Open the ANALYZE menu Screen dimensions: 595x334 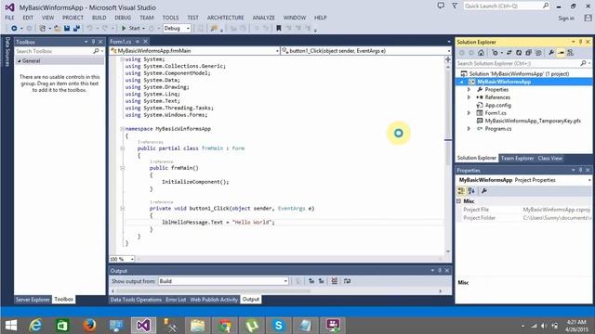264,18
